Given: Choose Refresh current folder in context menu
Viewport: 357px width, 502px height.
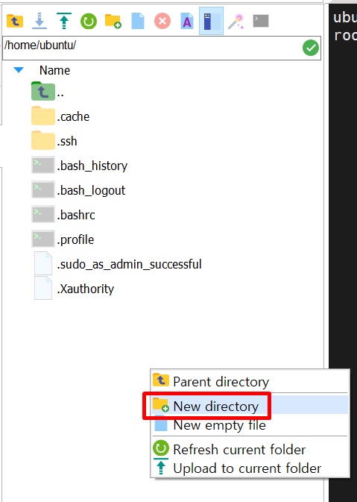Looking at the screenshot, I should 250,449.
